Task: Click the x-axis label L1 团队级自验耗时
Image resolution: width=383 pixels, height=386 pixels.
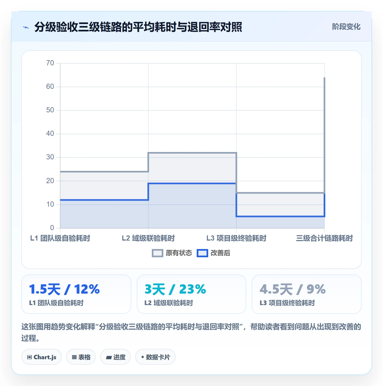Action: 60,238
